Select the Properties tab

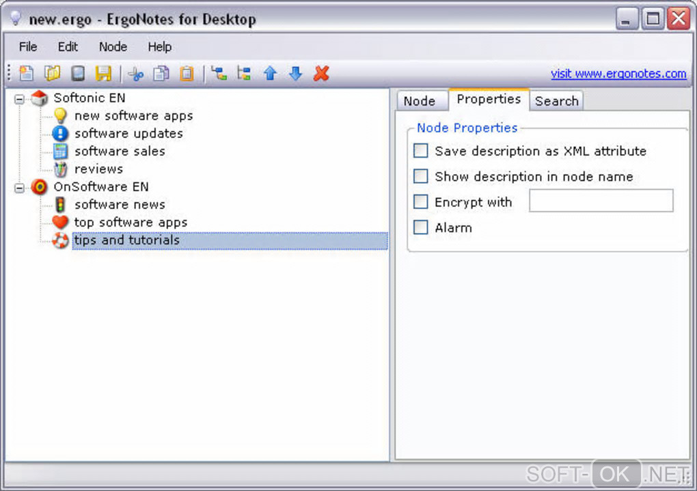tap(489, 99)
